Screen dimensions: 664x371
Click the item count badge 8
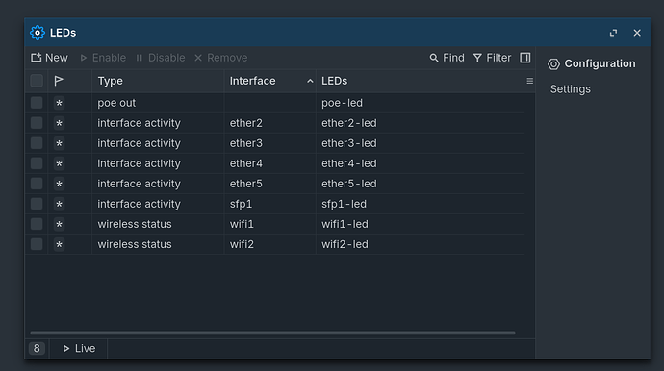tap(37, 348)
